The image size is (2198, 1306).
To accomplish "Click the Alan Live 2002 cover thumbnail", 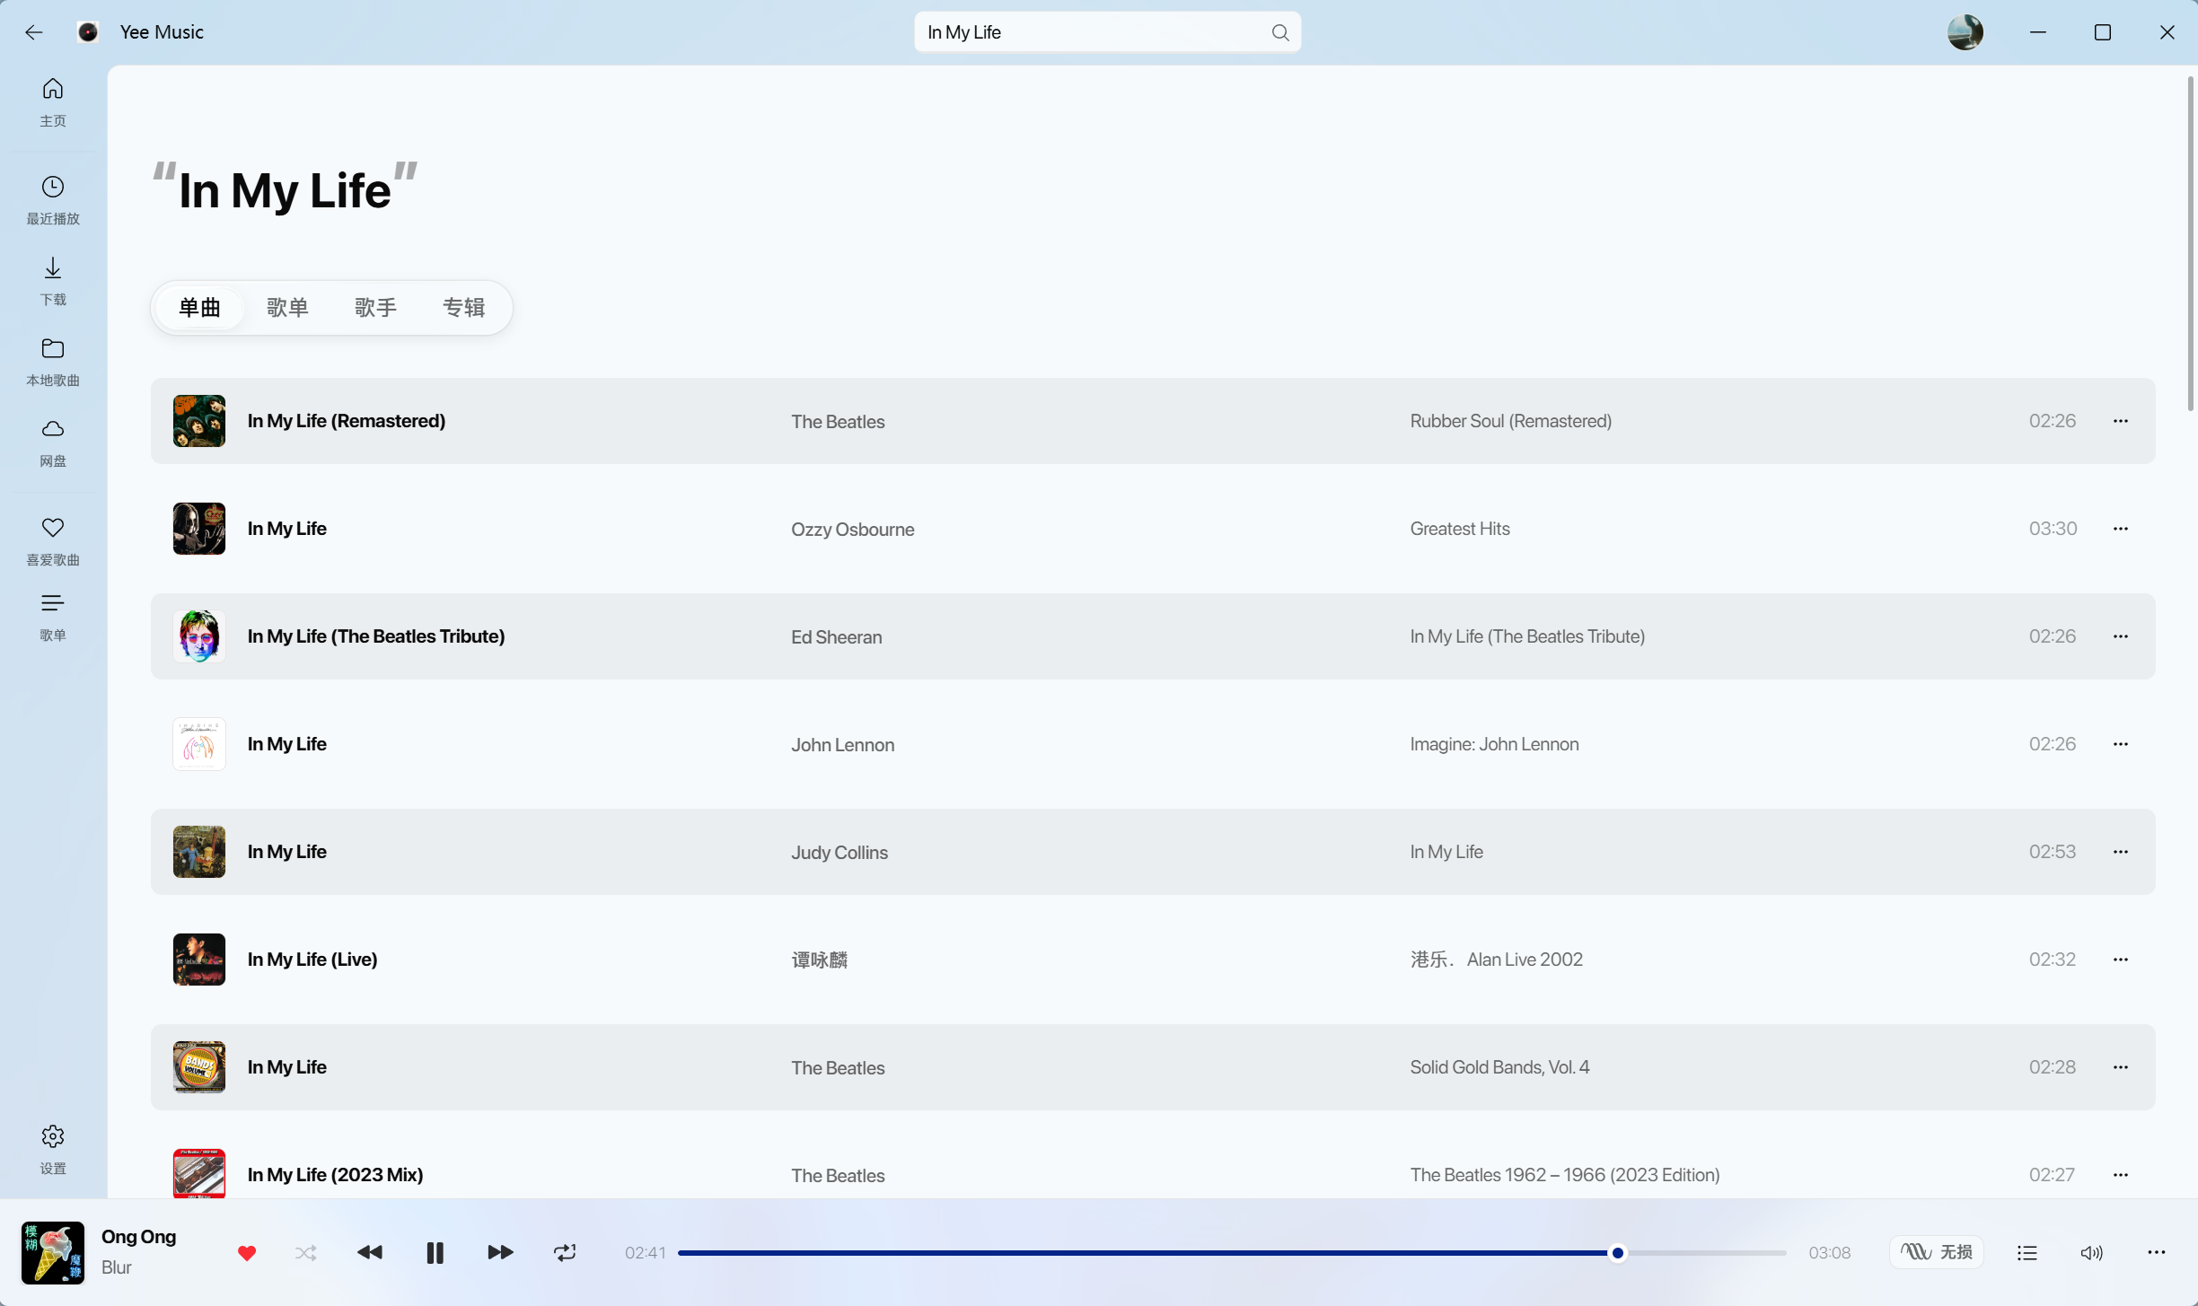I will pyautogui.click(x=199, y=960).
